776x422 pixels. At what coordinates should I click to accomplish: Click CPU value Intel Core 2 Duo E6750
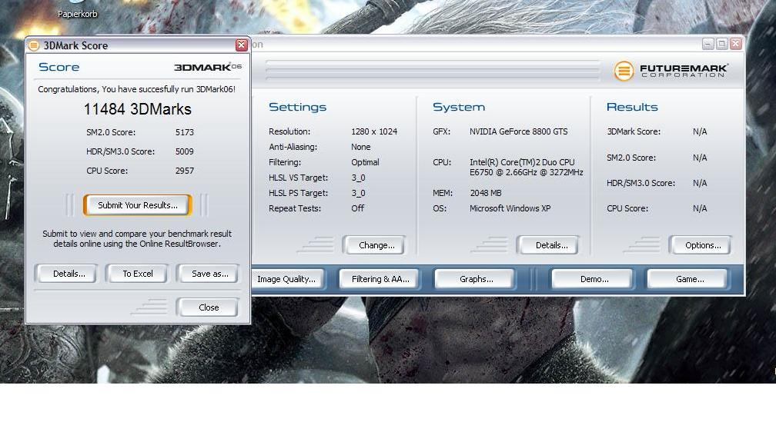click(526, 168)
